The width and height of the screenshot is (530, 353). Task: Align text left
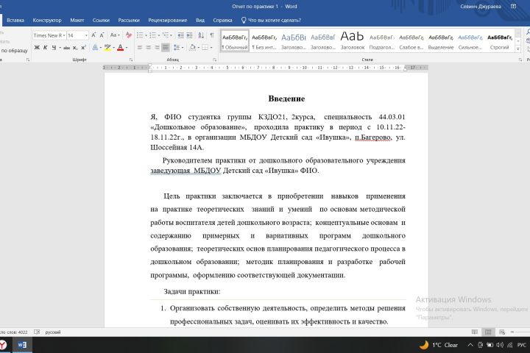(140, 48)
